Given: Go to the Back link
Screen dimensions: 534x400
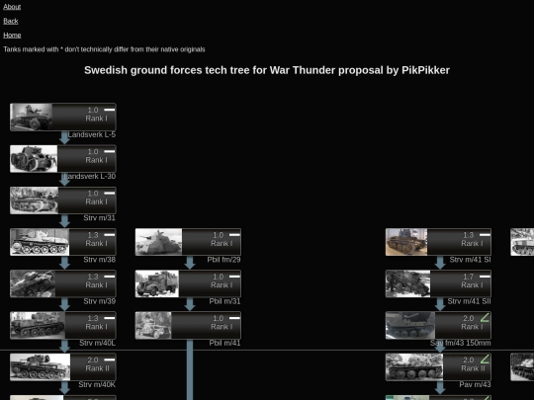Looking at the screenshot, I should pos(11,21).
